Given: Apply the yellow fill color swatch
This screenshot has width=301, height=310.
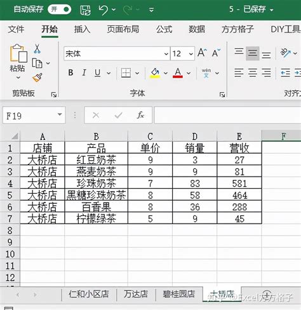Looking at the screenshot, I should coord(155,73).
